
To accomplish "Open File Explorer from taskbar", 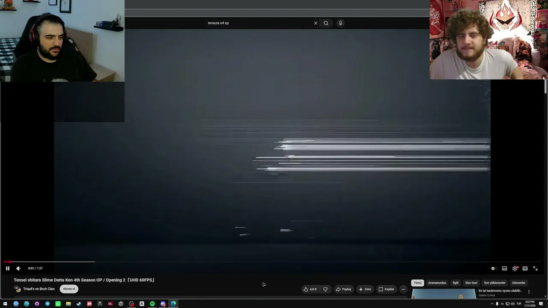I will click(x=68, y=304).
